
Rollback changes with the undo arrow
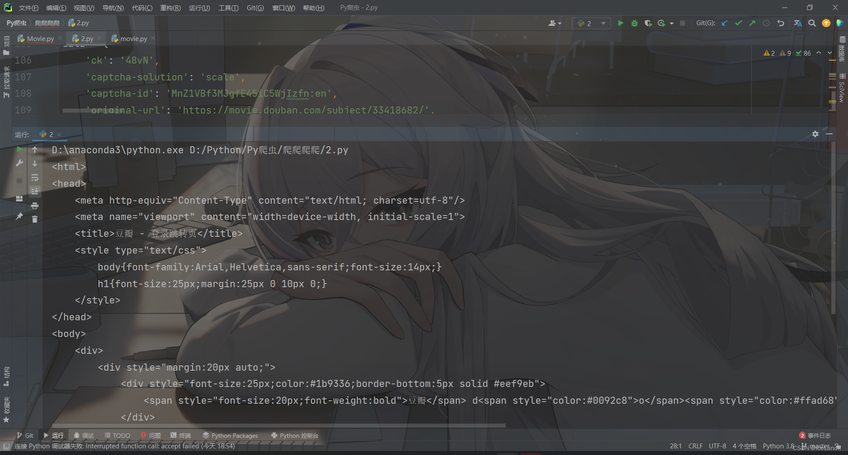(x=780, y=23)
